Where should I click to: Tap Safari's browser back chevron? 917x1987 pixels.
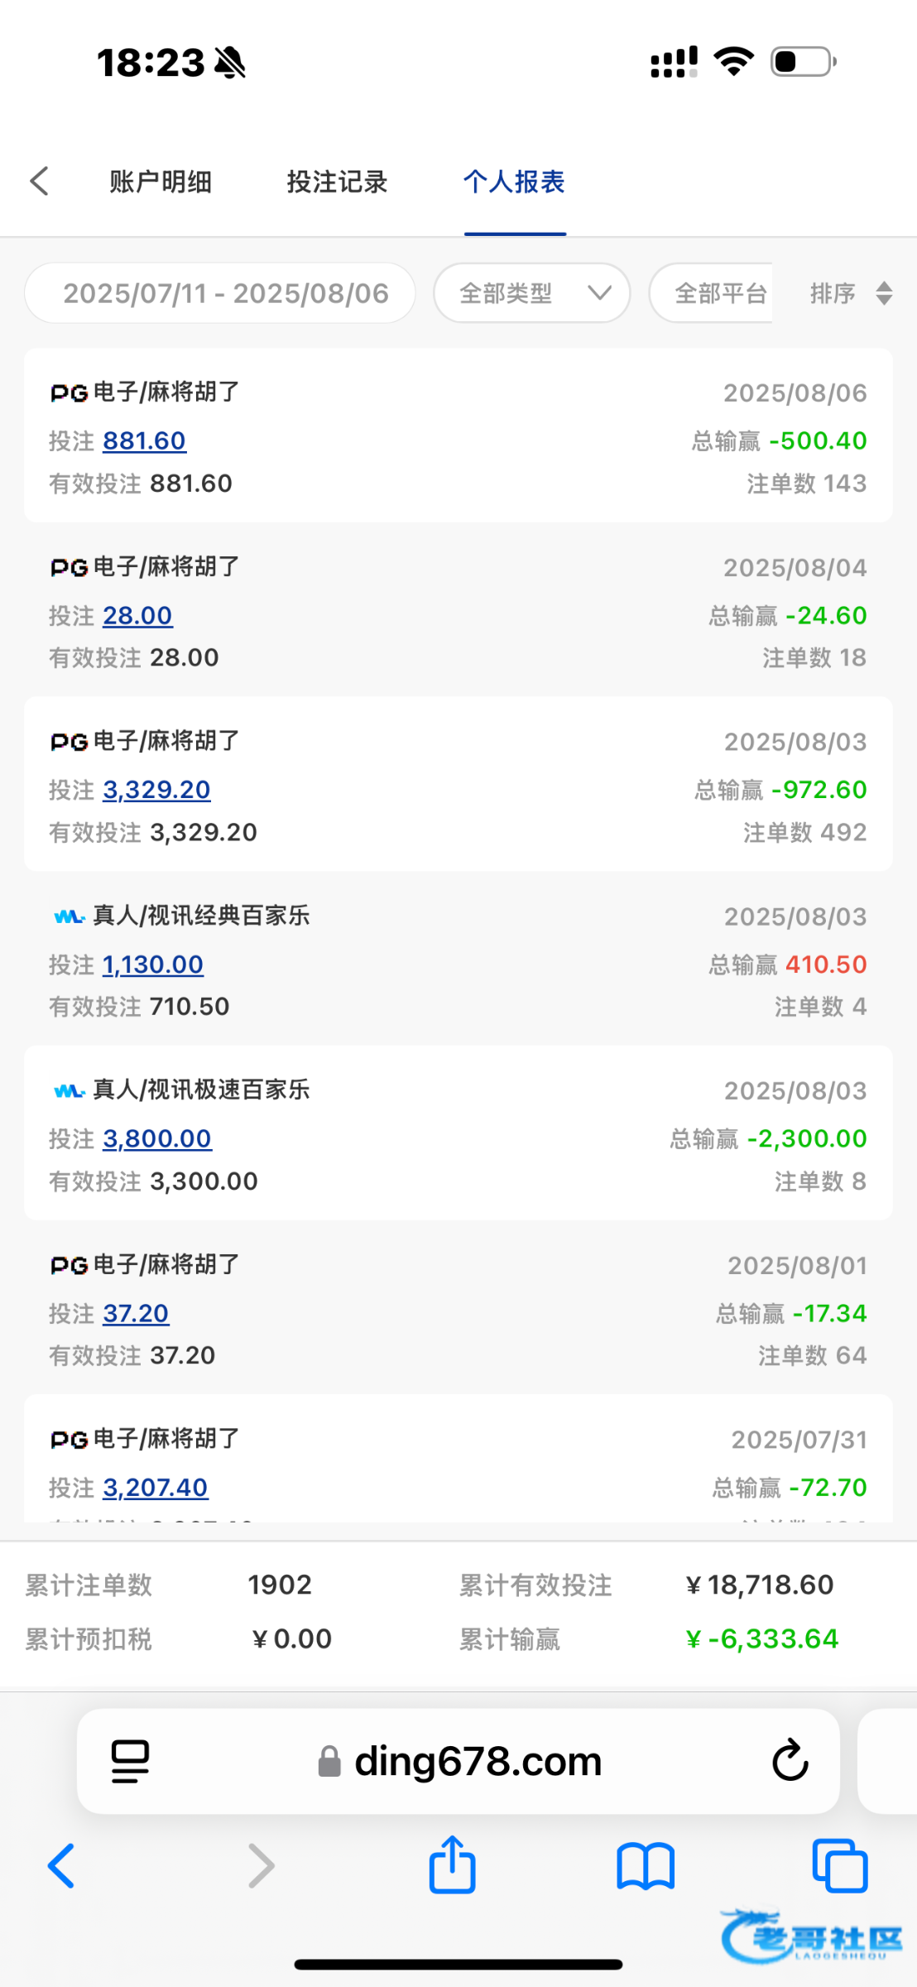(x=62, y=1866)
